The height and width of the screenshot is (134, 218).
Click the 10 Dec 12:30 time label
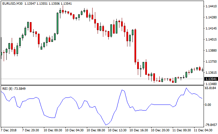pyautogui.click(x=117, y=130)
